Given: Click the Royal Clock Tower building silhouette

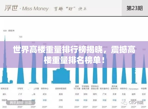Looking at the screenshot, I should [62, 68].
